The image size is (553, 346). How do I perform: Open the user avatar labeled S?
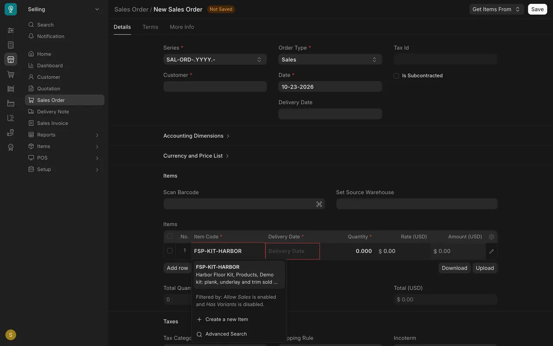pyautogui.click(x=11, y=335)
